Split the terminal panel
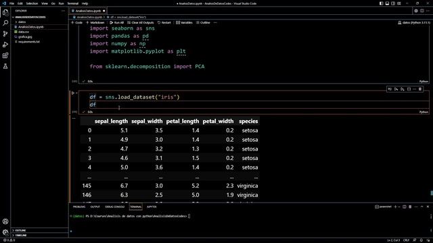 pyautogui.click(x=405, y=207)
